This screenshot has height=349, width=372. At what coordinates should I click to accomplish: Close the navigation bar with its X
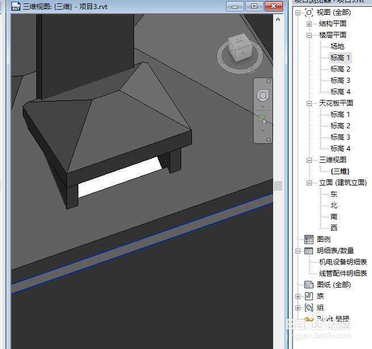tap(269, 81)
